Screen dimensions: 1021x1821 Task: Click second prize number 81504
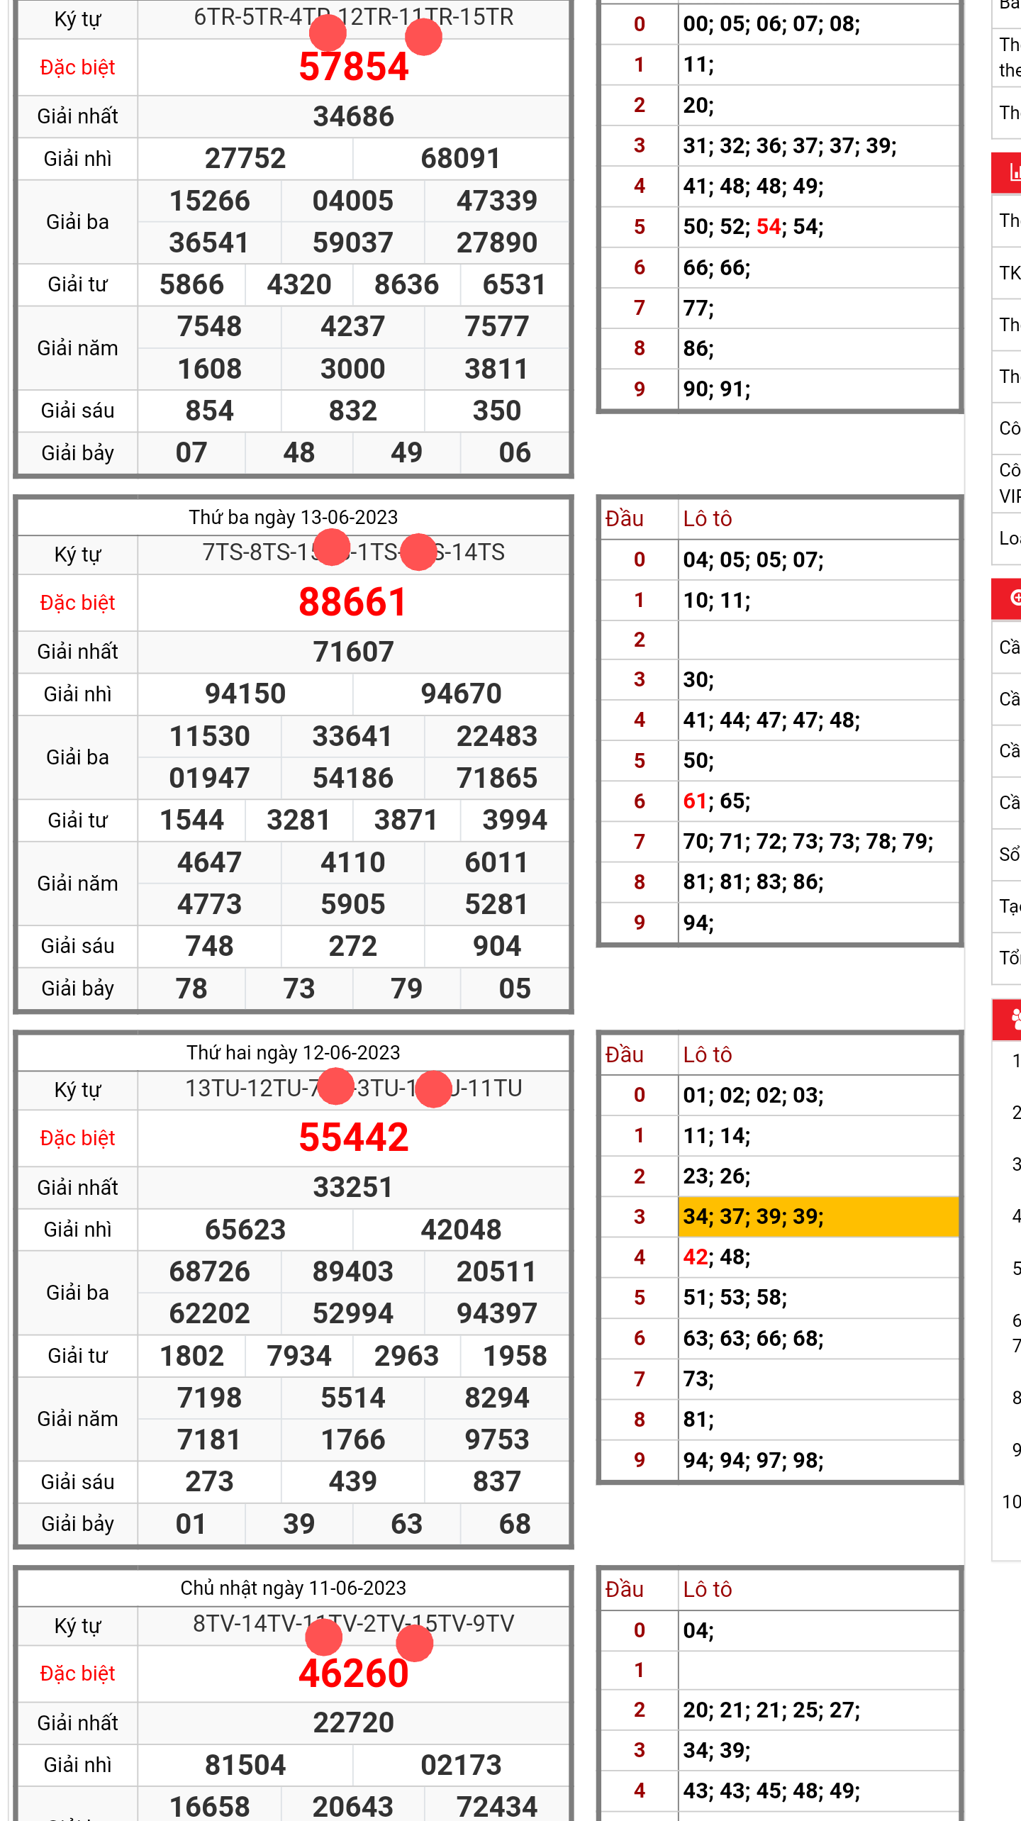[245, 1765]
